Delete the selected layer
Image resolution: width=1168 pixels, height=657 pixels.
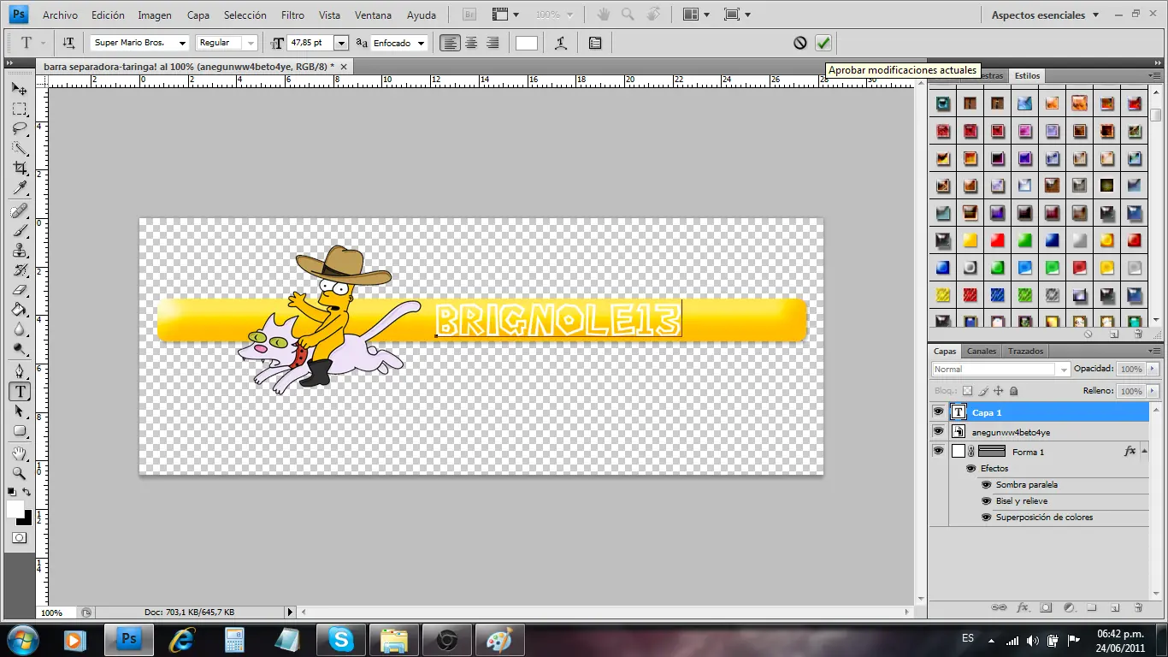coord(1138,607)
